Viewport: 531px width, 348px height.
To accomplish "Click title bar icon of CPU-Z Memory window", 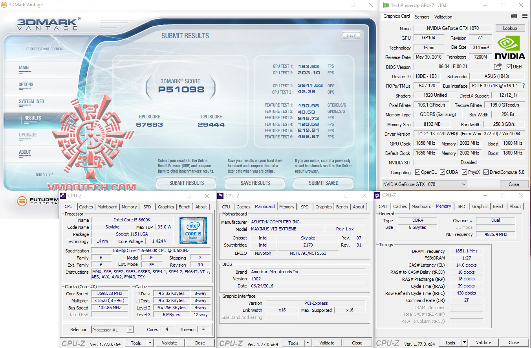I will (377, 195).
